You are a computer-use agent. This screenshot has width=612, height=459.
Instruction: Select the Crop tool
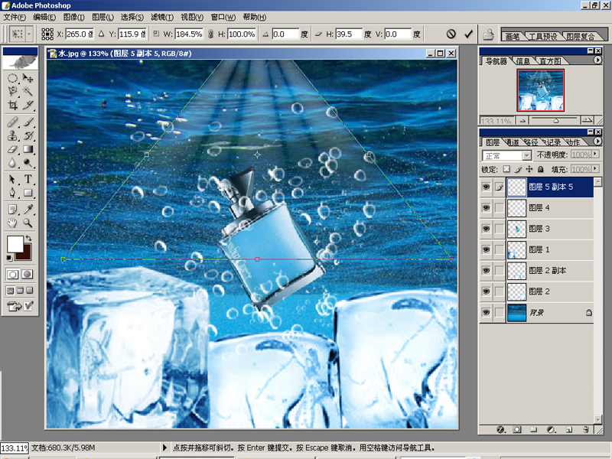coord(12,105)
